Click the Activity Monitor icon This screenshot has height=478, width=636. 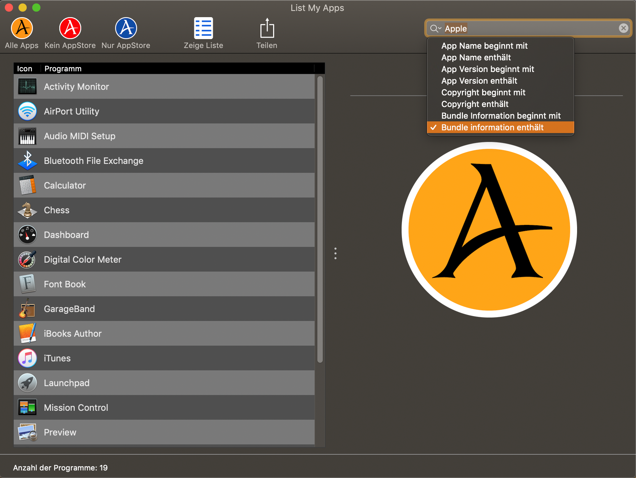[x=27, y=86]
